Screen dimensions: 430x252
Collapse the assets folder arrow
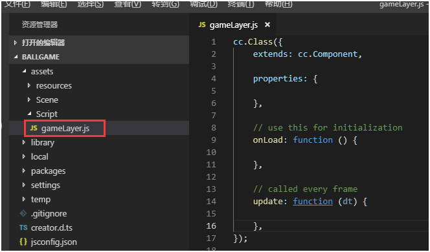coord(24,71)
